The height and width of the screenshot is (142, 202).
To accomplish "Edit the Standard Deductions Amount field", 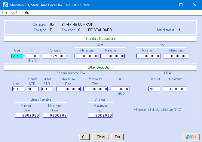I will (55, 56).
